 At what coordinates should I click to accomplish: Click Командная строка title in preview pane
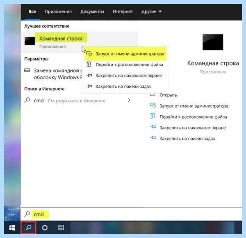pos(213,63)
